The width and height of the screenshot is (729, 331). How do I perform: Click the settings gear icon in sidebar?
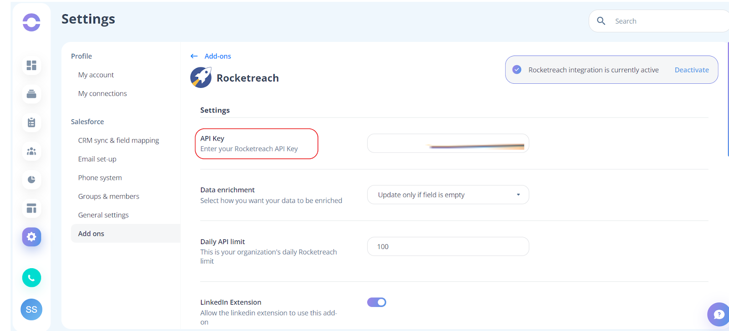[31, 237]
